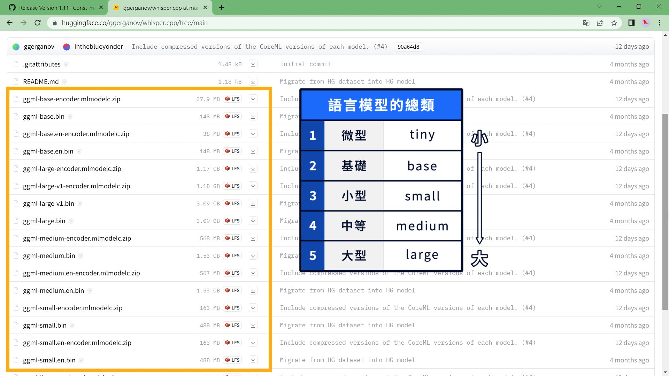Image resolution: width=669 pixels, height=376 pixels.
Task: Download ggml-small.bin model
Action: pos(253,325)
